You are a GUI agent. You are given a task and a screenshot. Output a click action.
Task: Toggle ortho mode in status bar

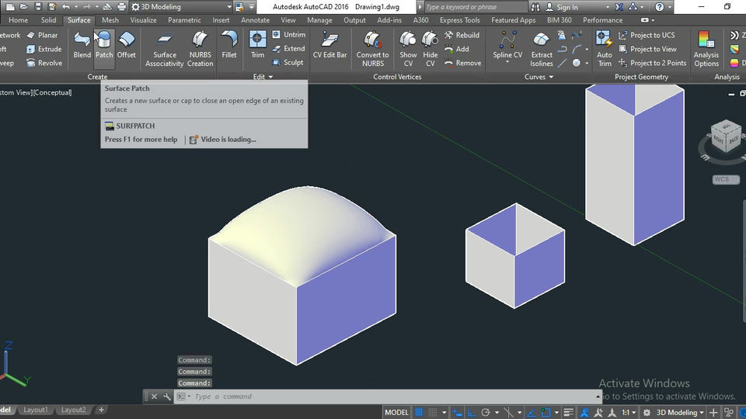click(x=472, y=412)
